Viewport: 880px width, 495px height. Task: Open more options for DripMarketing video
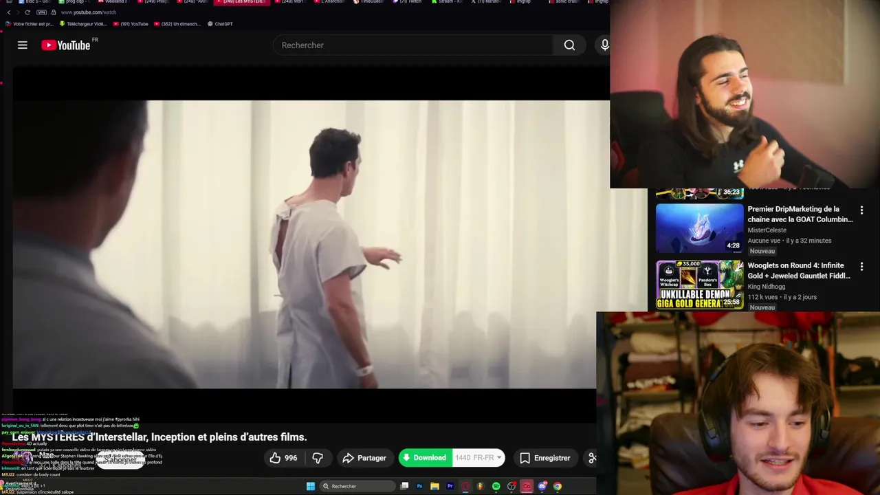click(x=861, y=210)
